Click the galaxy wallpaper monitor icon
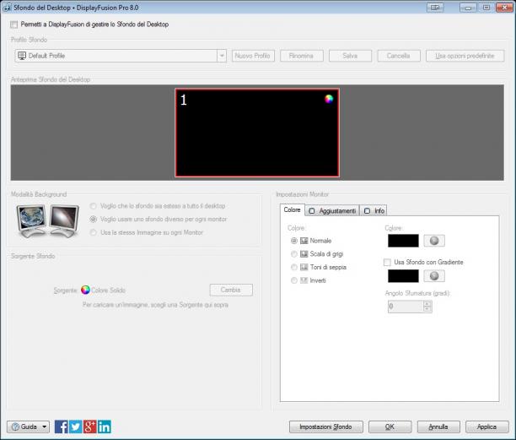Screen dimensions: 516x440 tap(64, 220)
